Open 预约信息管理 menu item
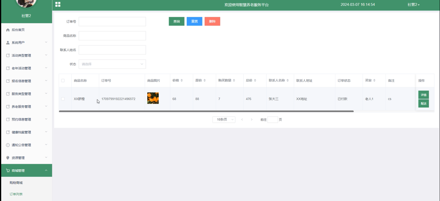 (27, 120)
